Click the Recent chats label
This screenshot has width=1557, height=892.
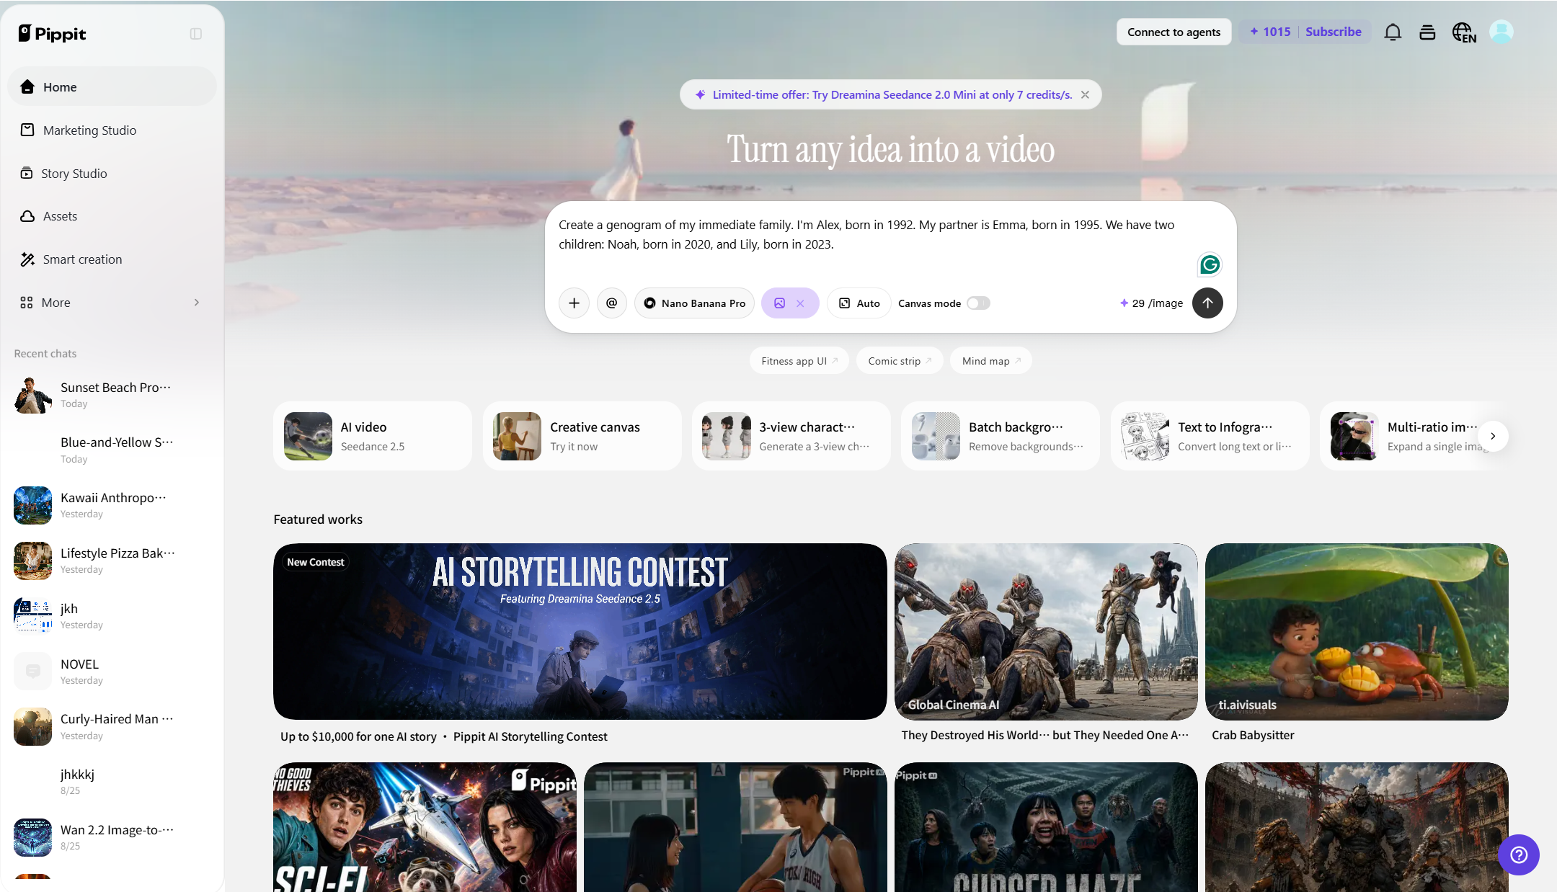coord(45,354)
